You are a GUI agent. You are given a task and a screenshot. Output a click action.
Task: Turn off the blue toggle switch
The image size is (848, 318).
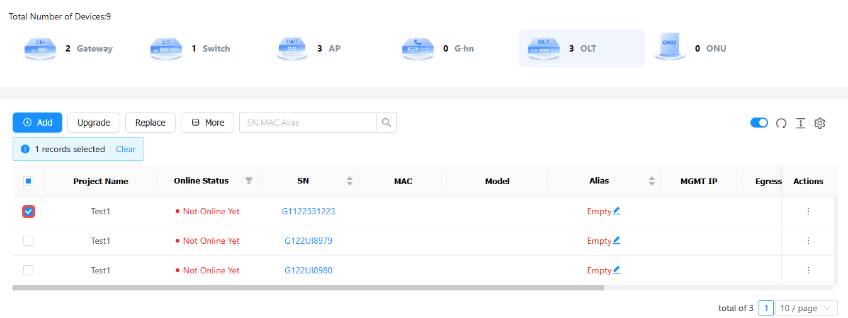click(x=759, y=123)
